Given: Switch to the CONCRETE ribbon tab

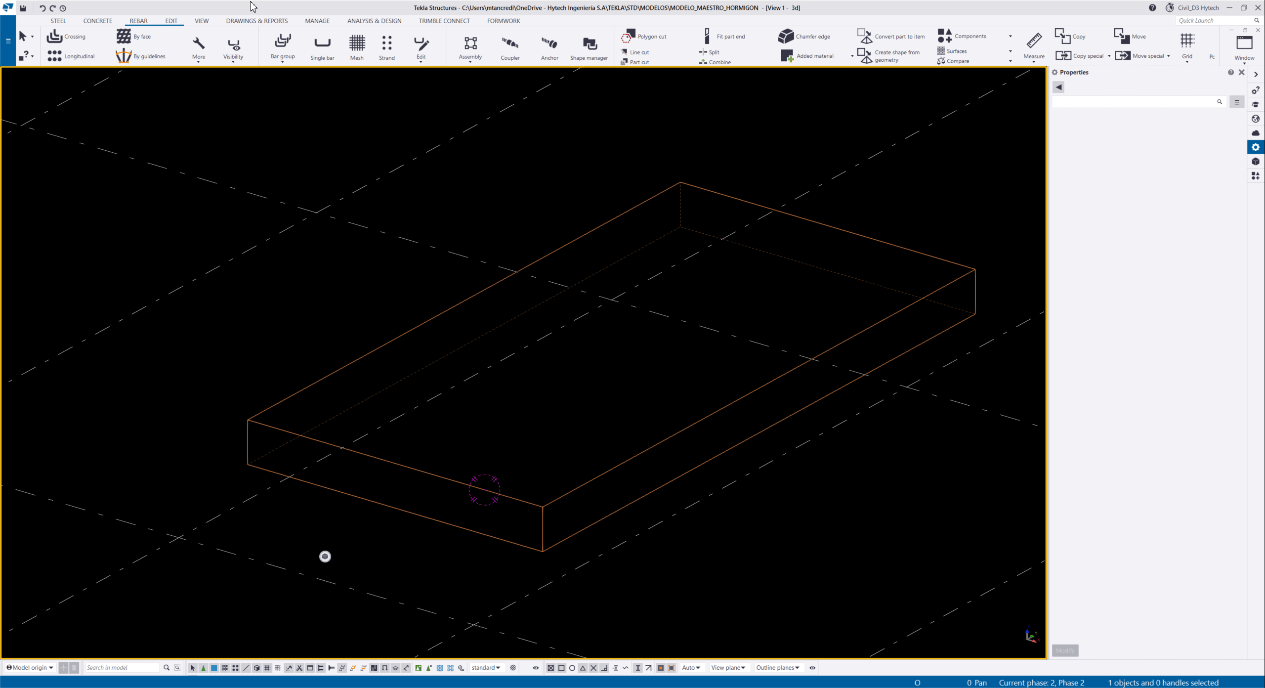Looking at the screenshot, I should 97,21.
